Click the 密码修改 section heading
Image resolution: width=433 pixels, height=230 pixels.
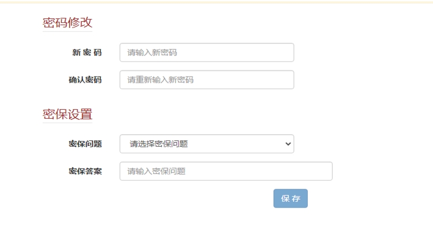(x=67, y=22)
